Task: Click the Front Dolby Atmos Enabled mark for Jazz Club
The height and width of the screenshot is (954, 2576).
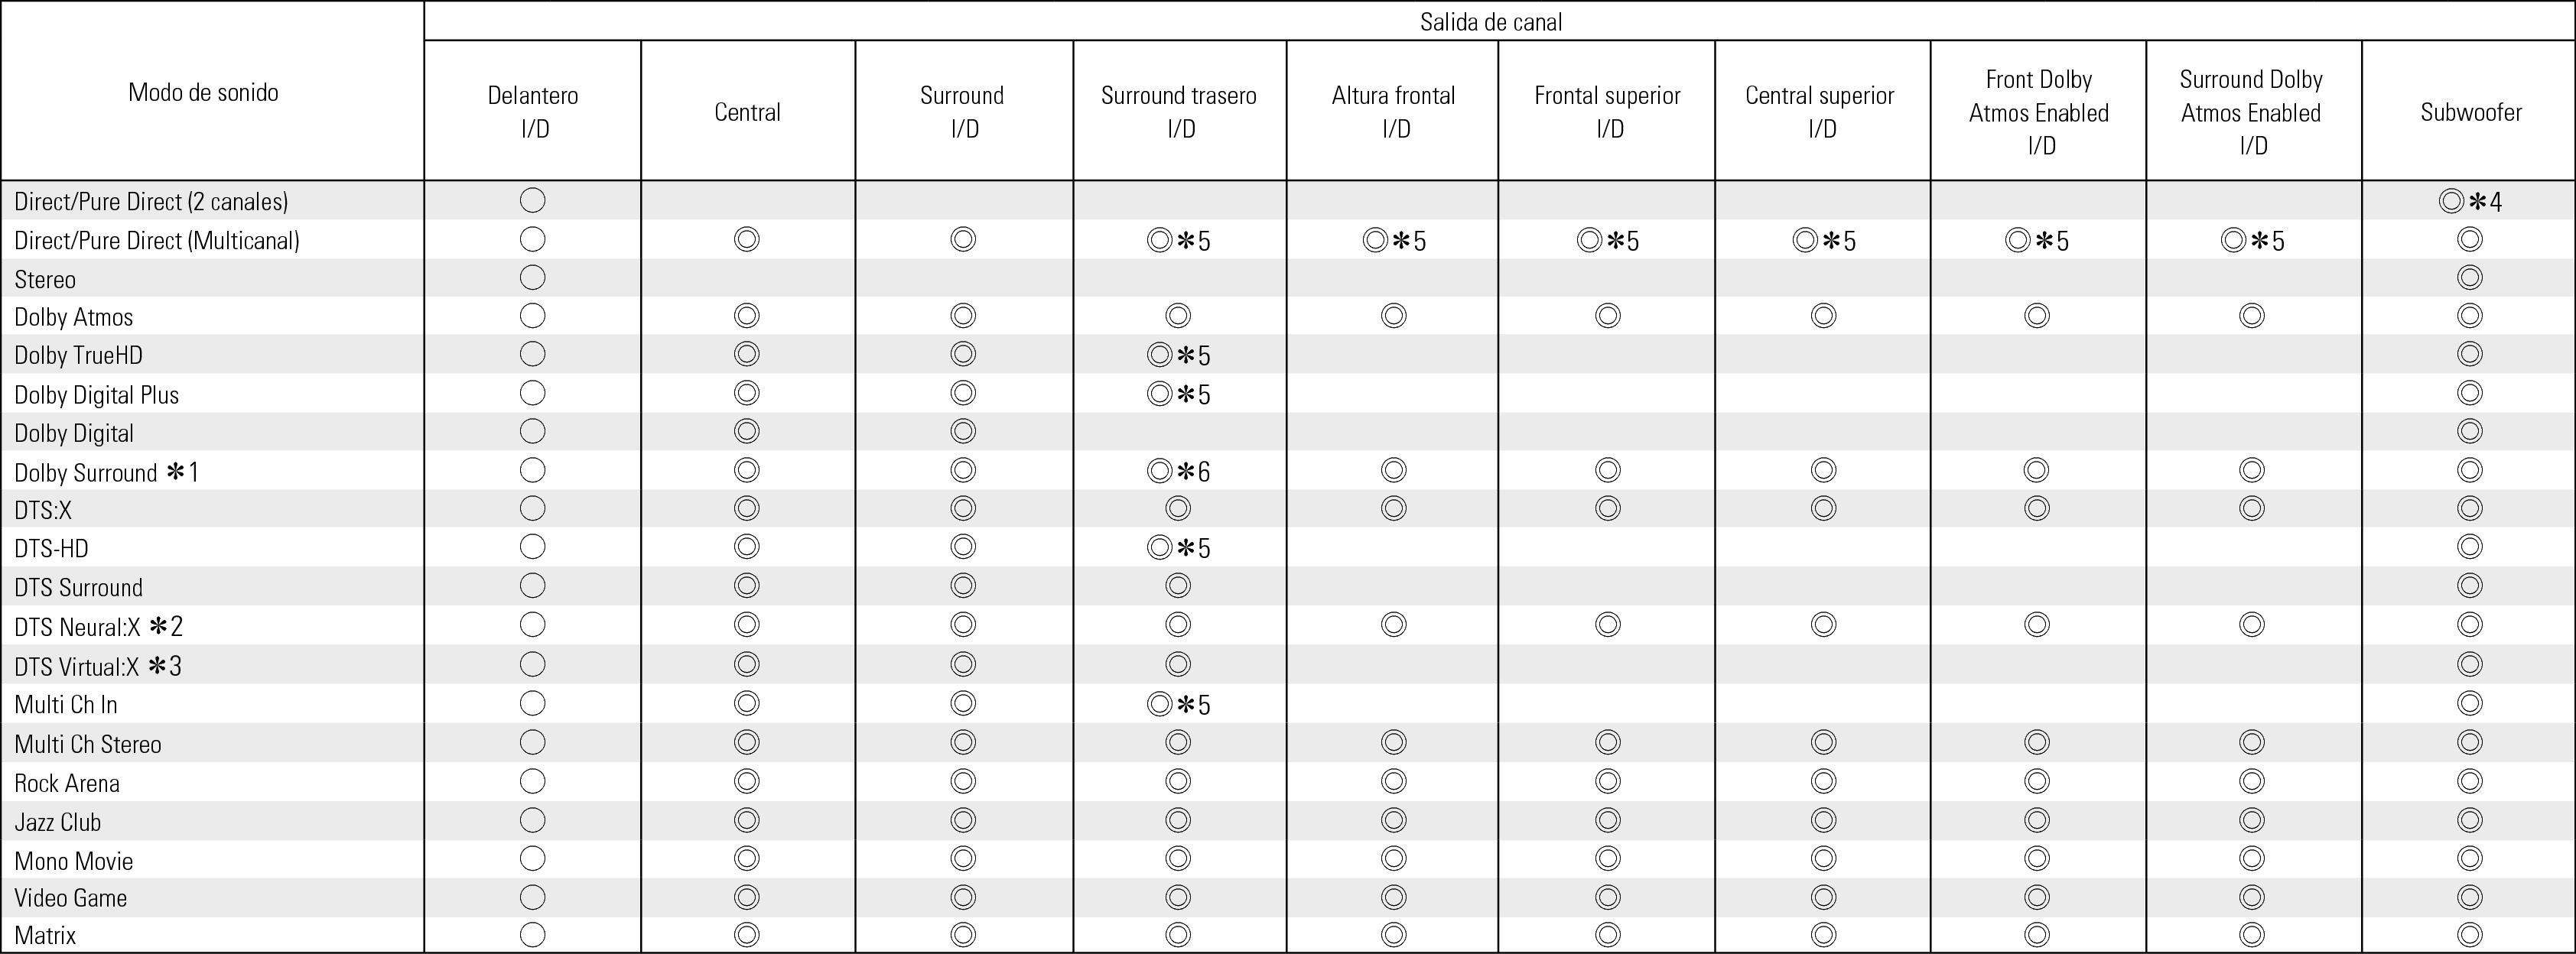Action: (x=2037, y=820)
